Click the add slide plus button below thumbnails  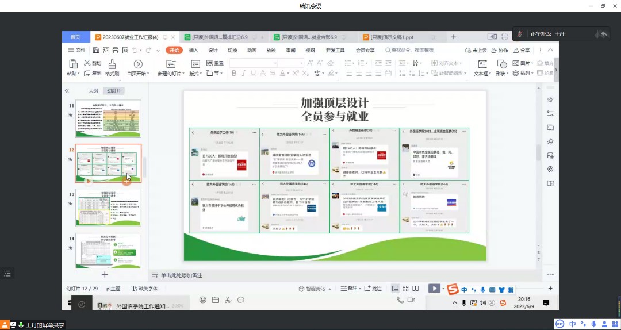[105, 274]
